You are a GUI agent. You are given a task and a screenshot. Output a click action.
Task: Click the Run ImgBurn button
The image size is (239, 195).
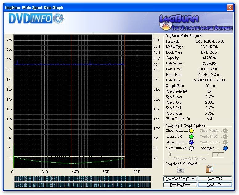pos(180,185)
